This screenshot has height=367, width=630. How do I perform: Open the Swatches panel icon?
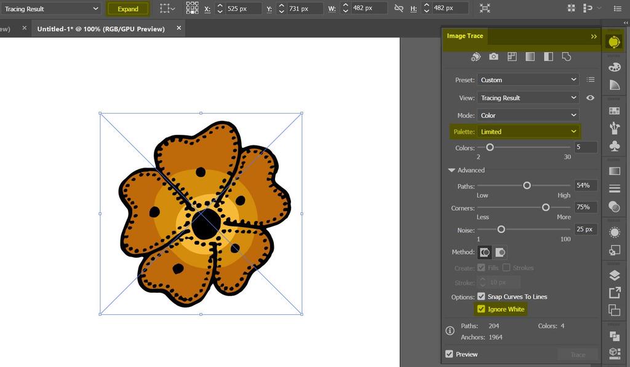pyautogui.click(x=615, y=111)
